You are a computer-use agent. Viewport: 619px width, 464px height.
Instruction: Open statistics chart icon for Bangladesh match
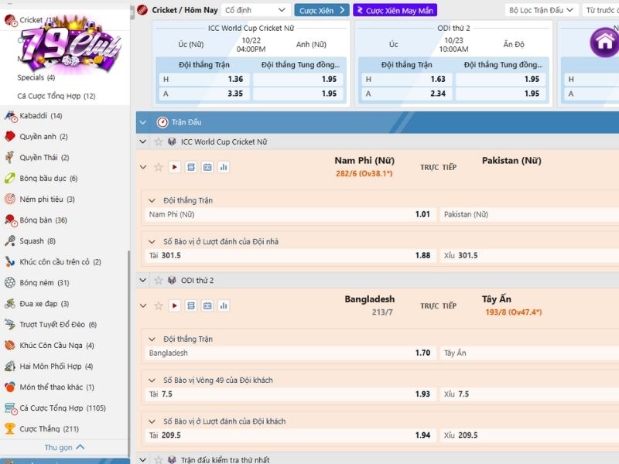pos(224,306)
